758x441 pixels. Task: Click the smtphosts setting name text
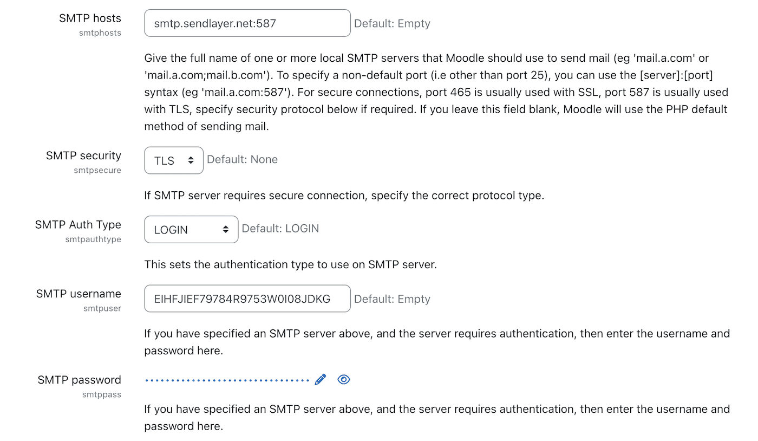click(x=100, y=33)
